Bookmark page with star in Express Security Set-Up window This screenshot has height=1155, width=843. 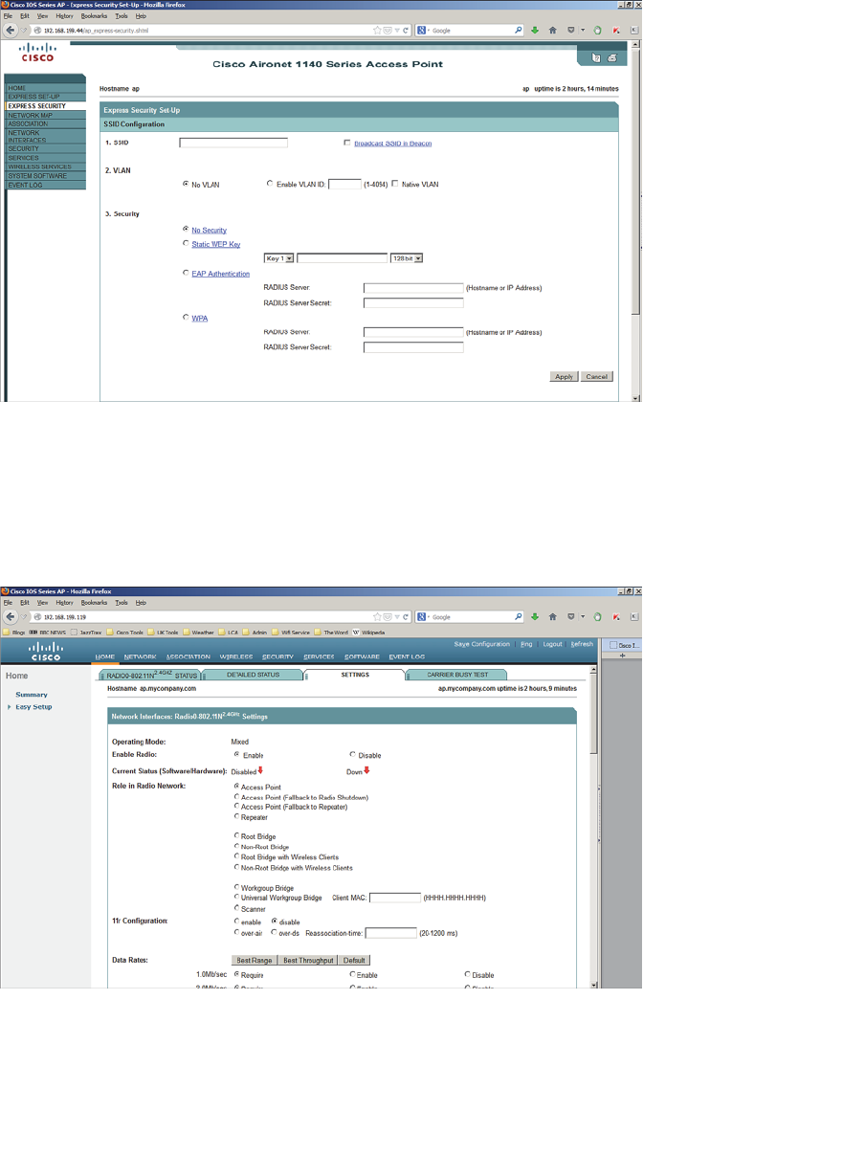378,31
